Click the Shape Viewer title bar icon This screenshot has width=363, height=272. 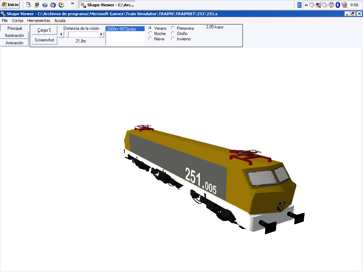point(3,14)
